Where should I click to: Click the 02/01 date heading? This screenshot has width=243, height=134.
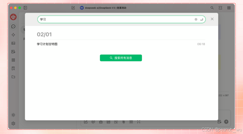point(44,34)
